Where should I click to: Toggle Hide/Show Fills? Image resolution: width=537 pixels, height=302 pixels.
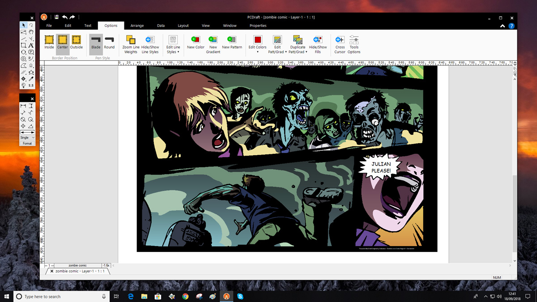pos(318,44)
